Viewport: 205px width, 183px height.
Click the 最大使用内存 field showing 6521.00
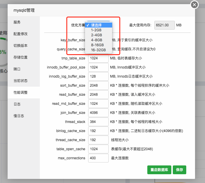(x=165, y=25)
